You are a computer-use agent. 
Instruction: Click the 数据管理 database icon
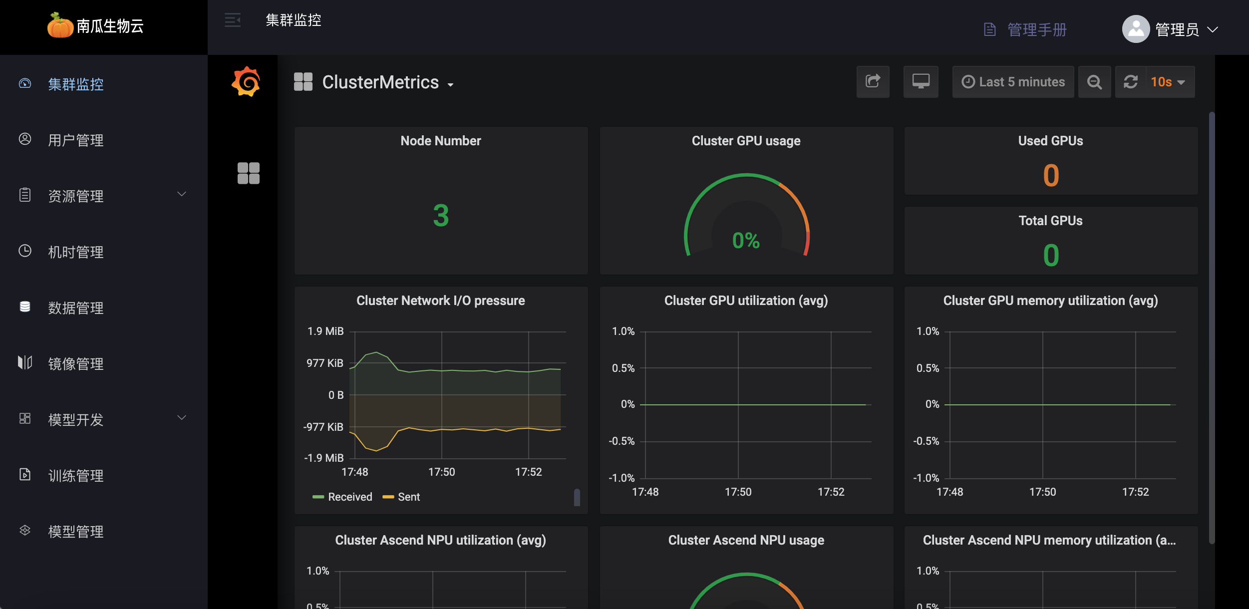25,307
